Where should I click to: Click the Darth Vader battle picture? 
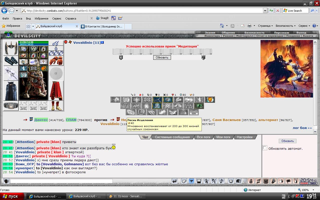pyautogui.click(x=286, y=69)
